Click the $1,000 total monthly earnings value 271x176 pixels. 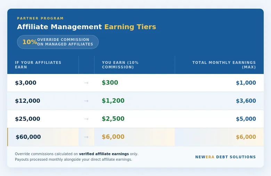pos(246,83)
